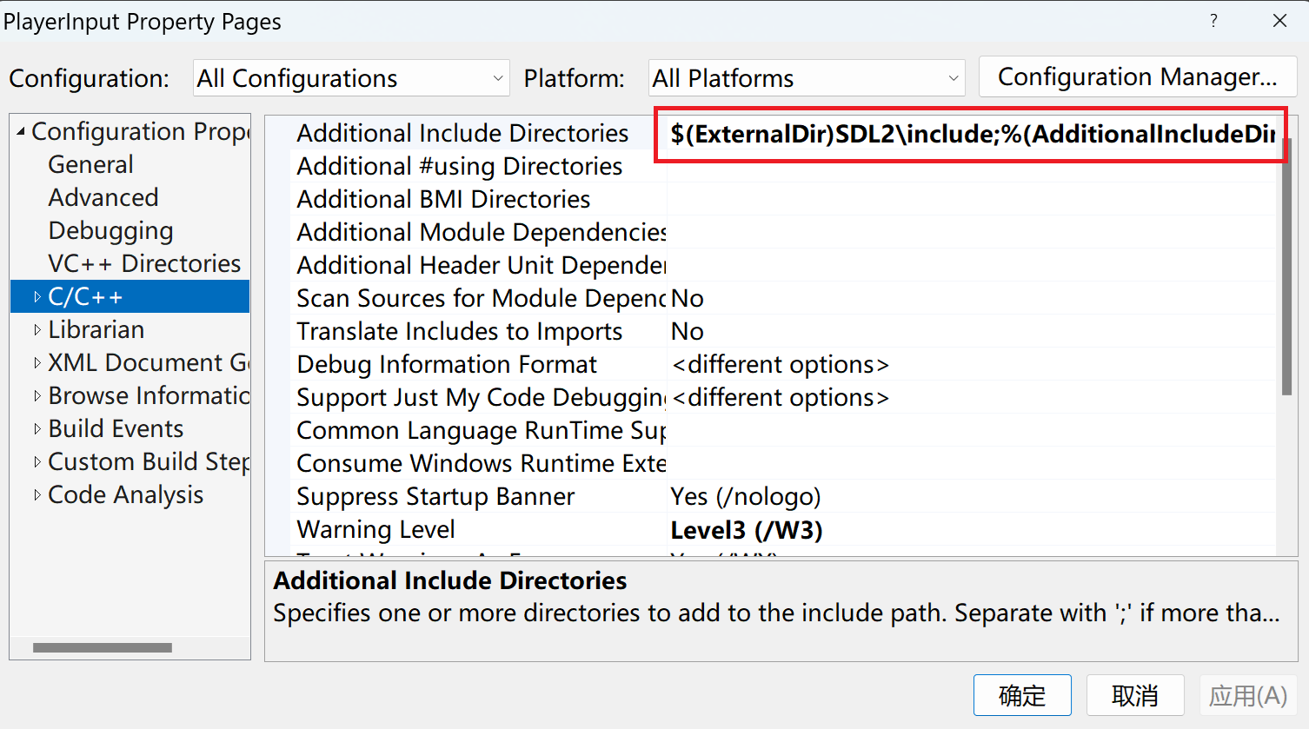Collapse the Configuration Properties tree node

click(x=21, y=131)
